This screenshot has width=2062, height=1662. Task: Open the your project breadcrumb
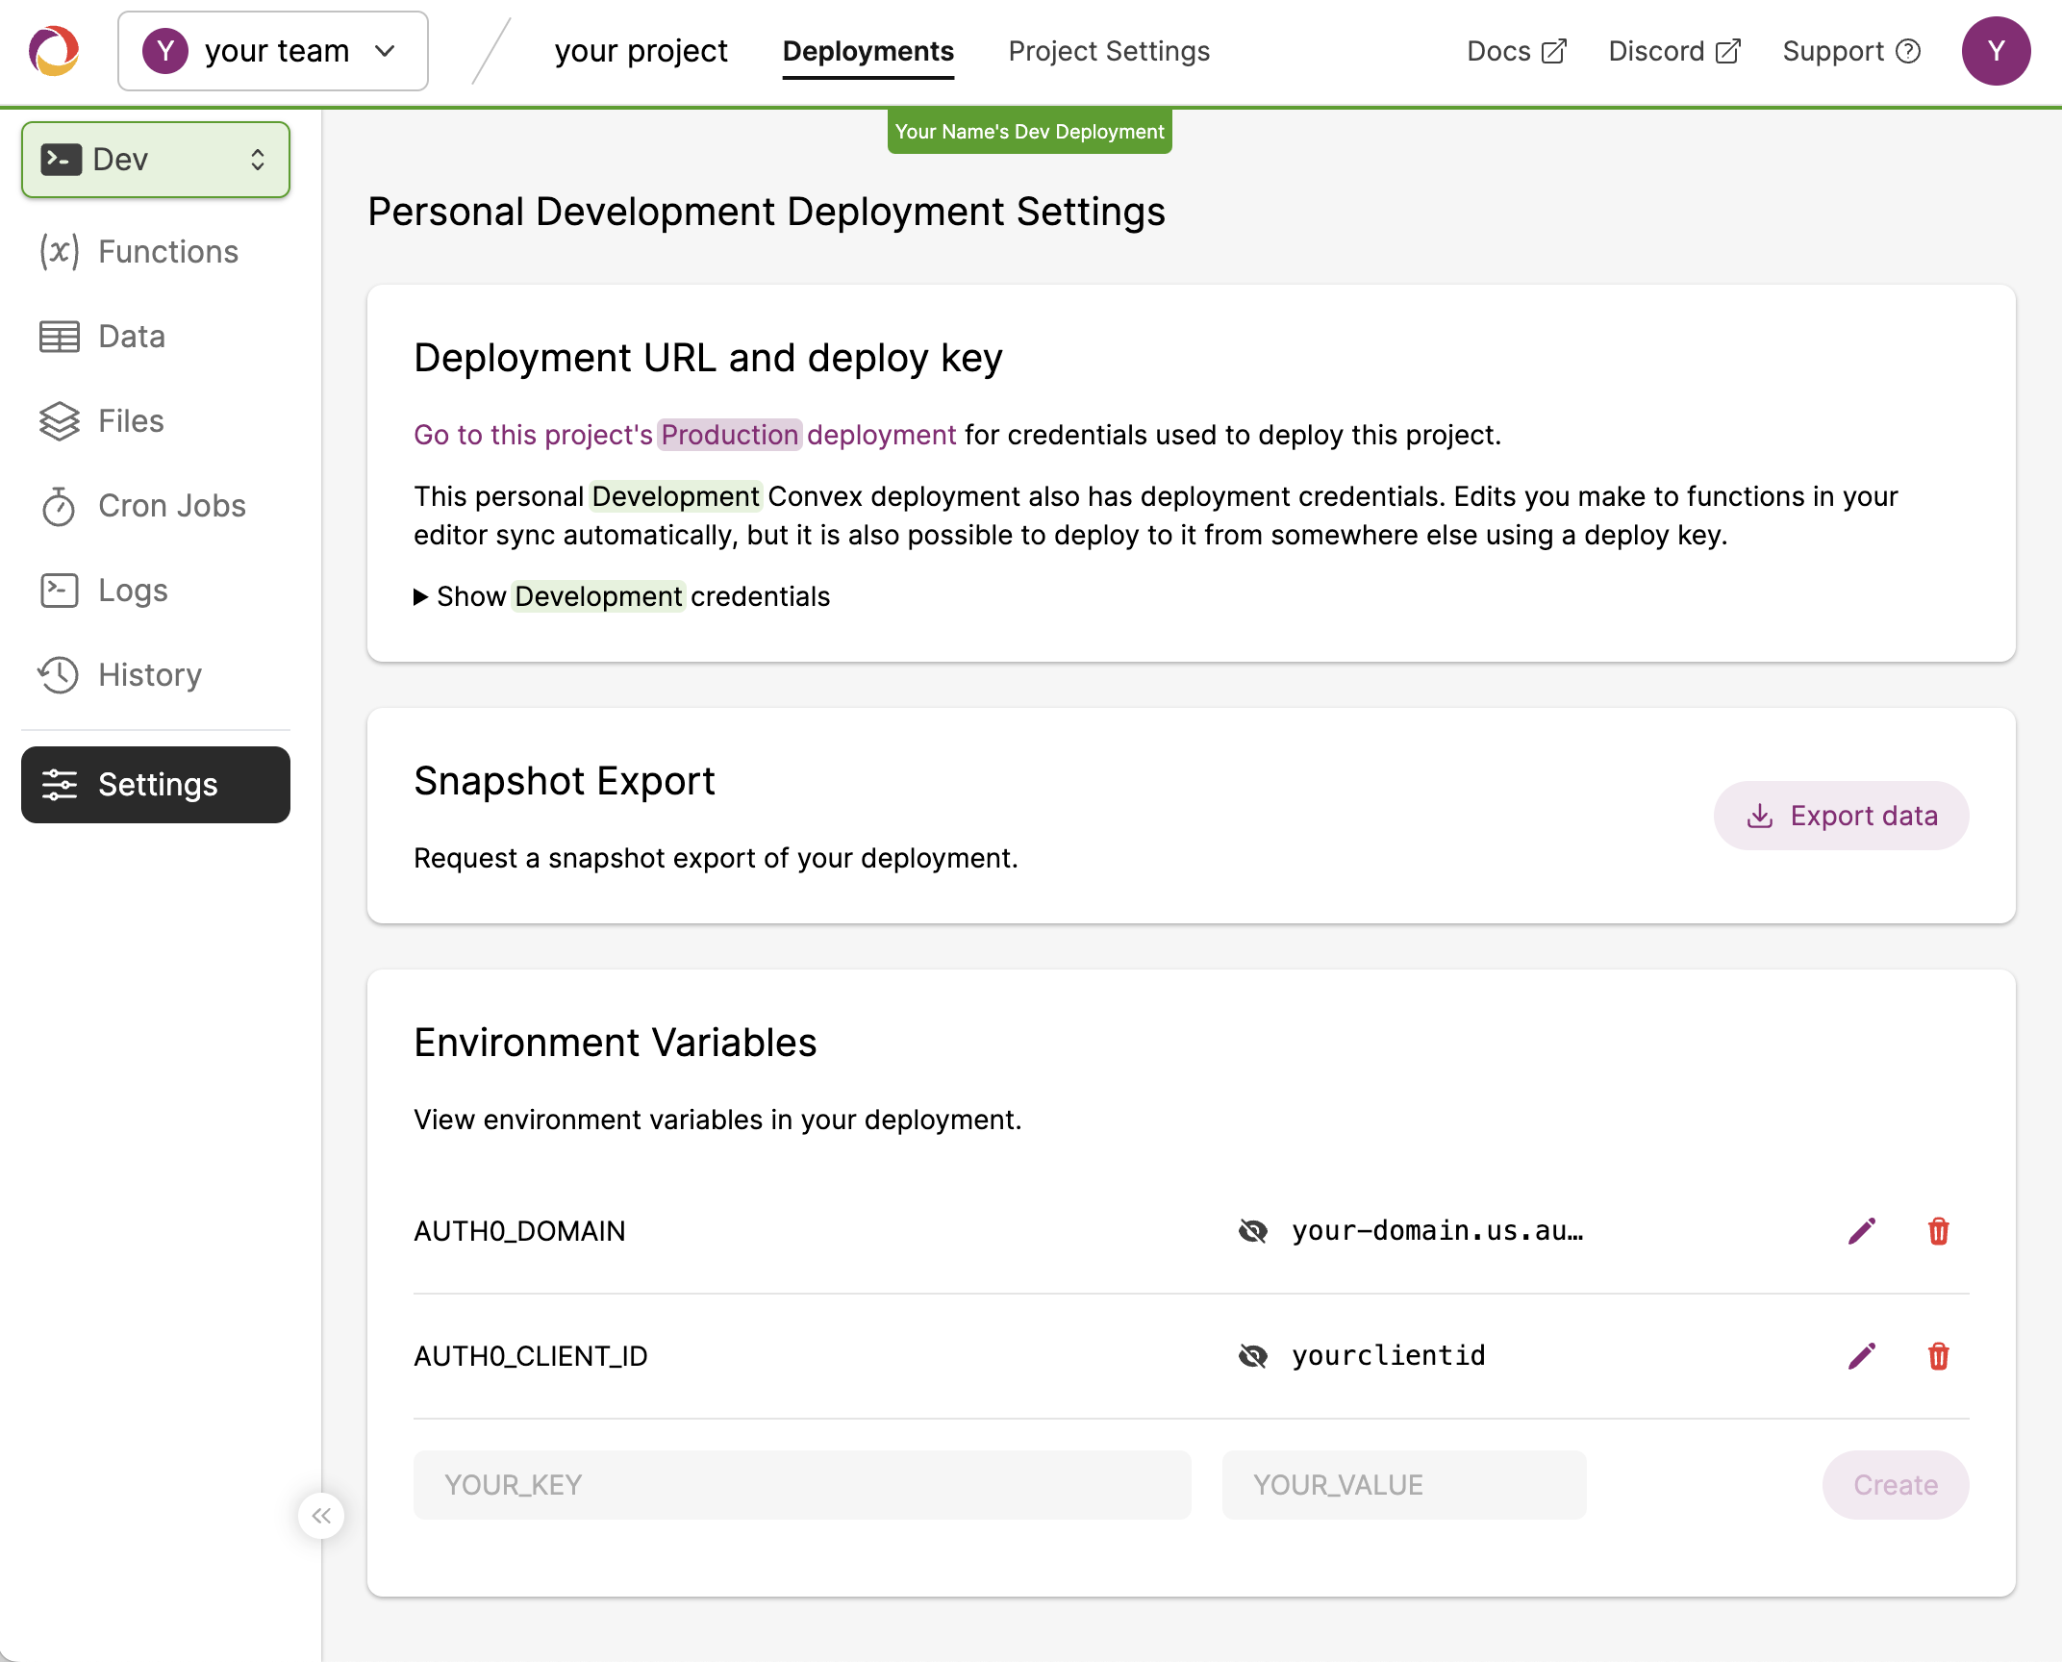click(x=641, y=51)
